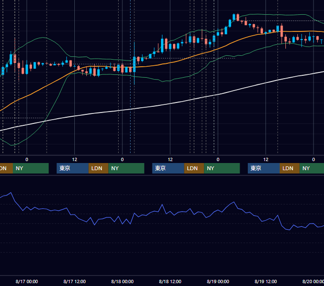Select the 東京 session block on 8/18
This screenshot has height=286, width=324.
coord(168,168)
